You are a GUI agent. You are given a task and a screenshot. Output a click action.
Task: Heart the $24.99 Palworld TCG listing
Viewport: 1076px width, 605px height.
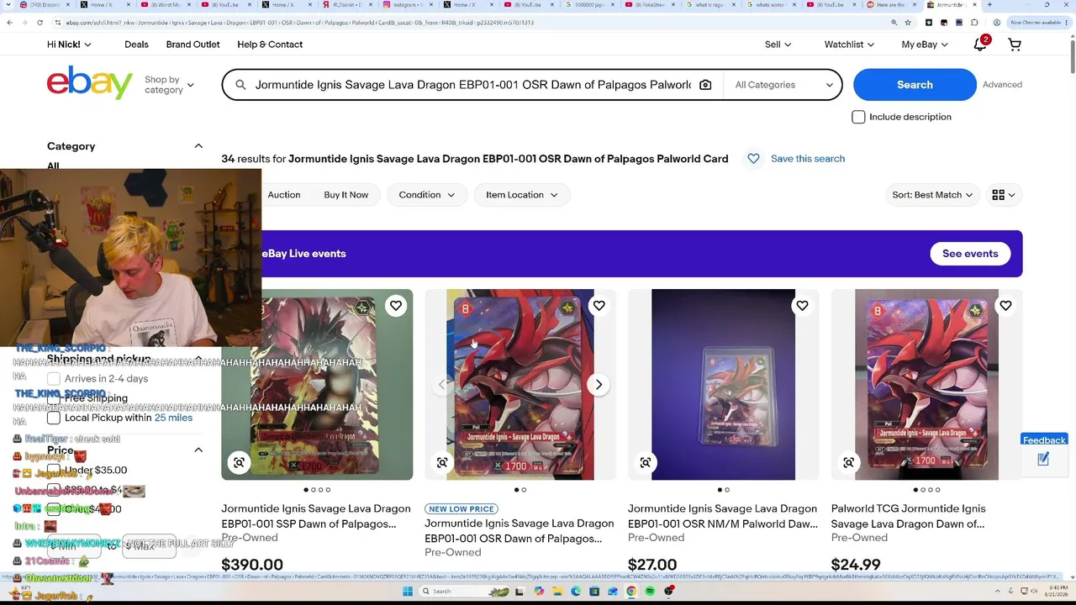pyautogui.click(x=1005, y=306)
